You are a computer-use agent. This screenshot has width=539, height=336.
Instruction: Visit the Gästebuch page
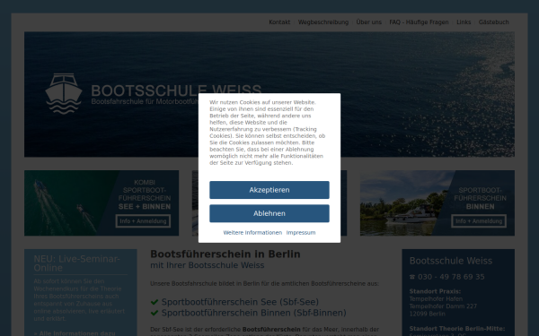(x=493, y=22)
